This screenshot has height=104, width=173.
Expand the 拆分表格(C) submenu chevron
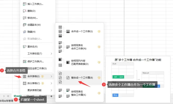(x=51, y=83)
